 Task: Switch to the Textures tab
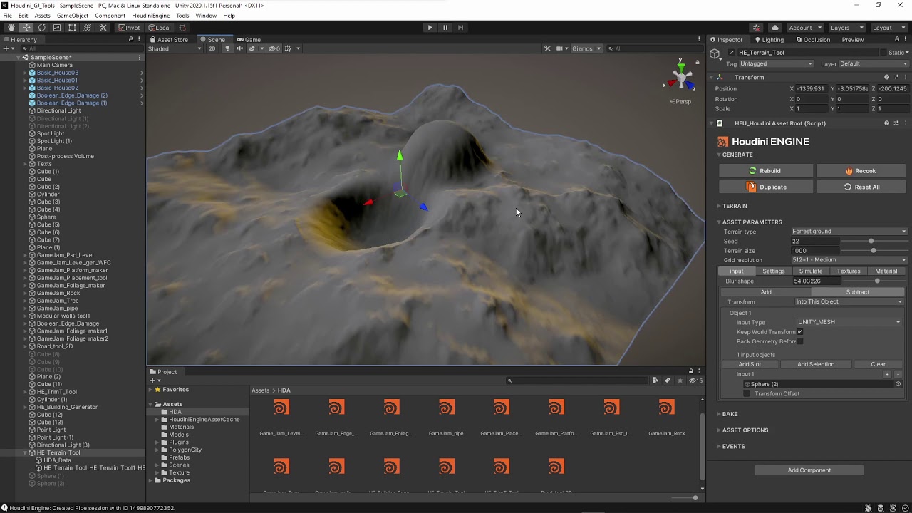tap(848, 271)
